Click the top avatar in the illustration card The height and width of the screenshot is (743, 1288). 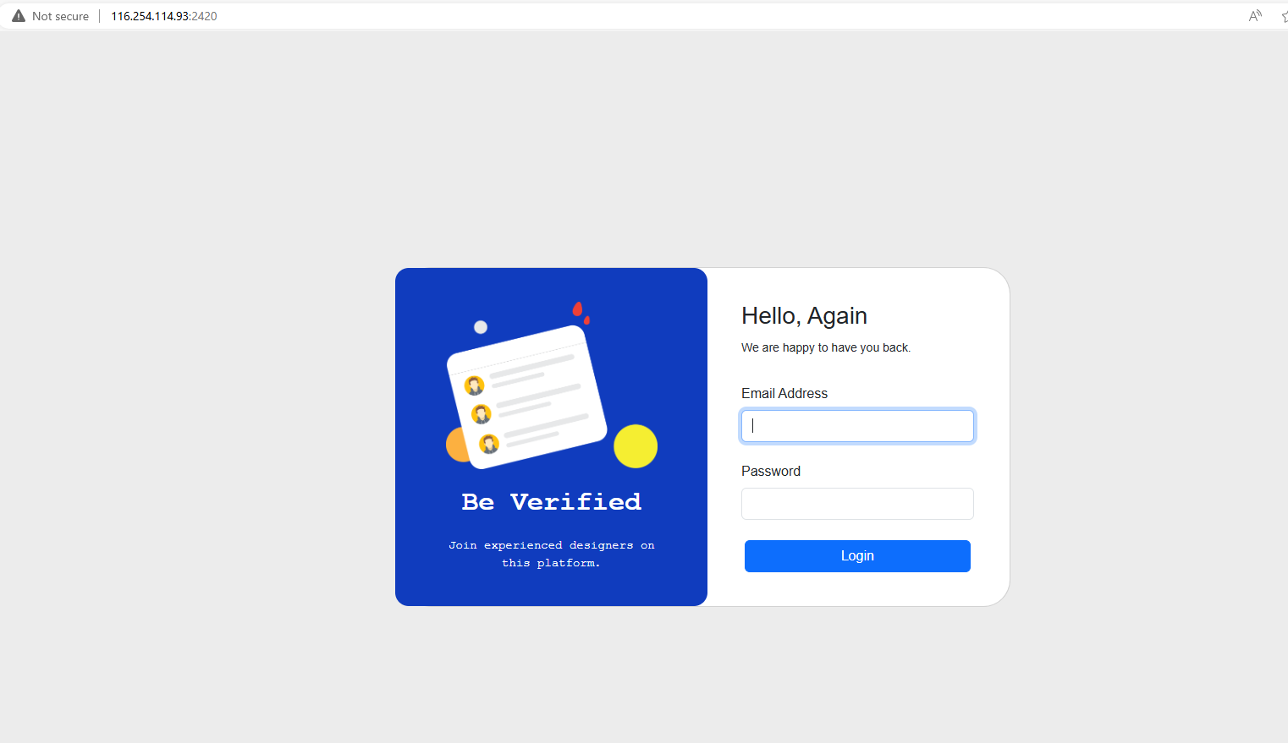(475, 385)
